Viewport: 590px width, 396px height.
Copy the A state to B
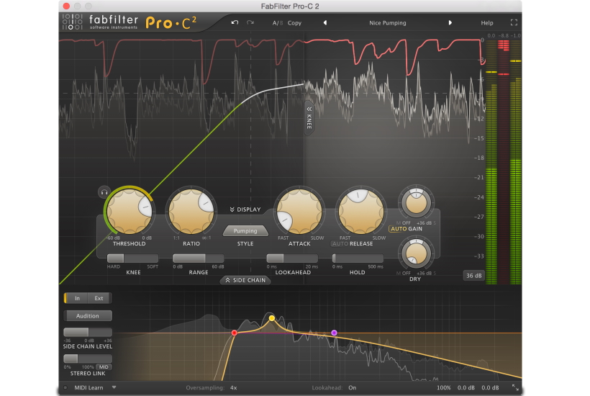click(294, 23)
